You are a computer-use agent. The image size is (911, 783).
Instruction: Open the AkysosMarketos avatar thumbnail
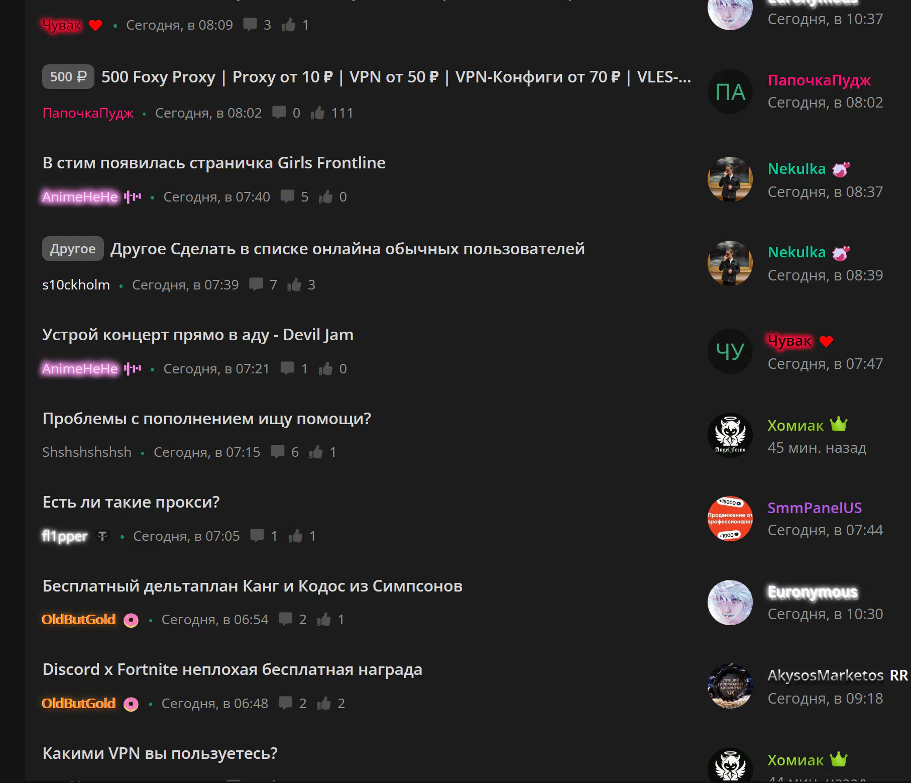coord(730,686)
